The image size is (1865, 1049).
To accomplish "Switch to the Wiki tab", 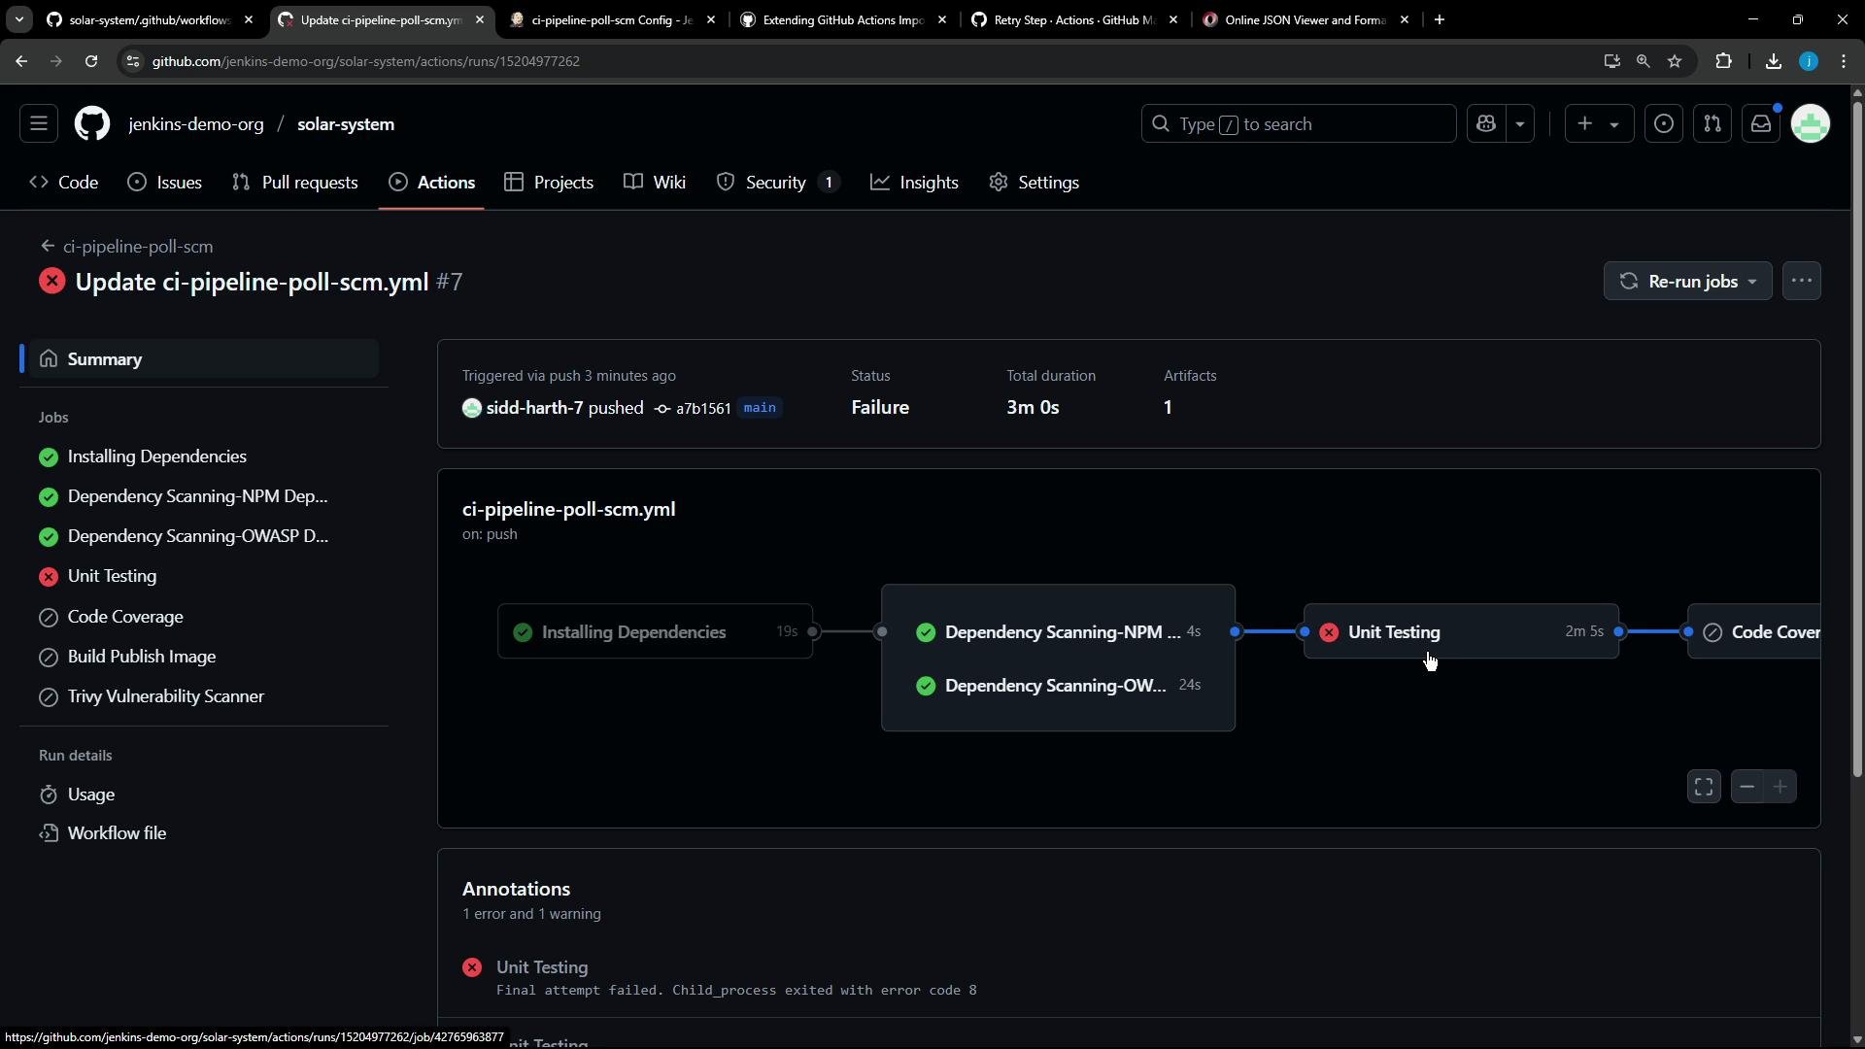I will coord(655,183).
